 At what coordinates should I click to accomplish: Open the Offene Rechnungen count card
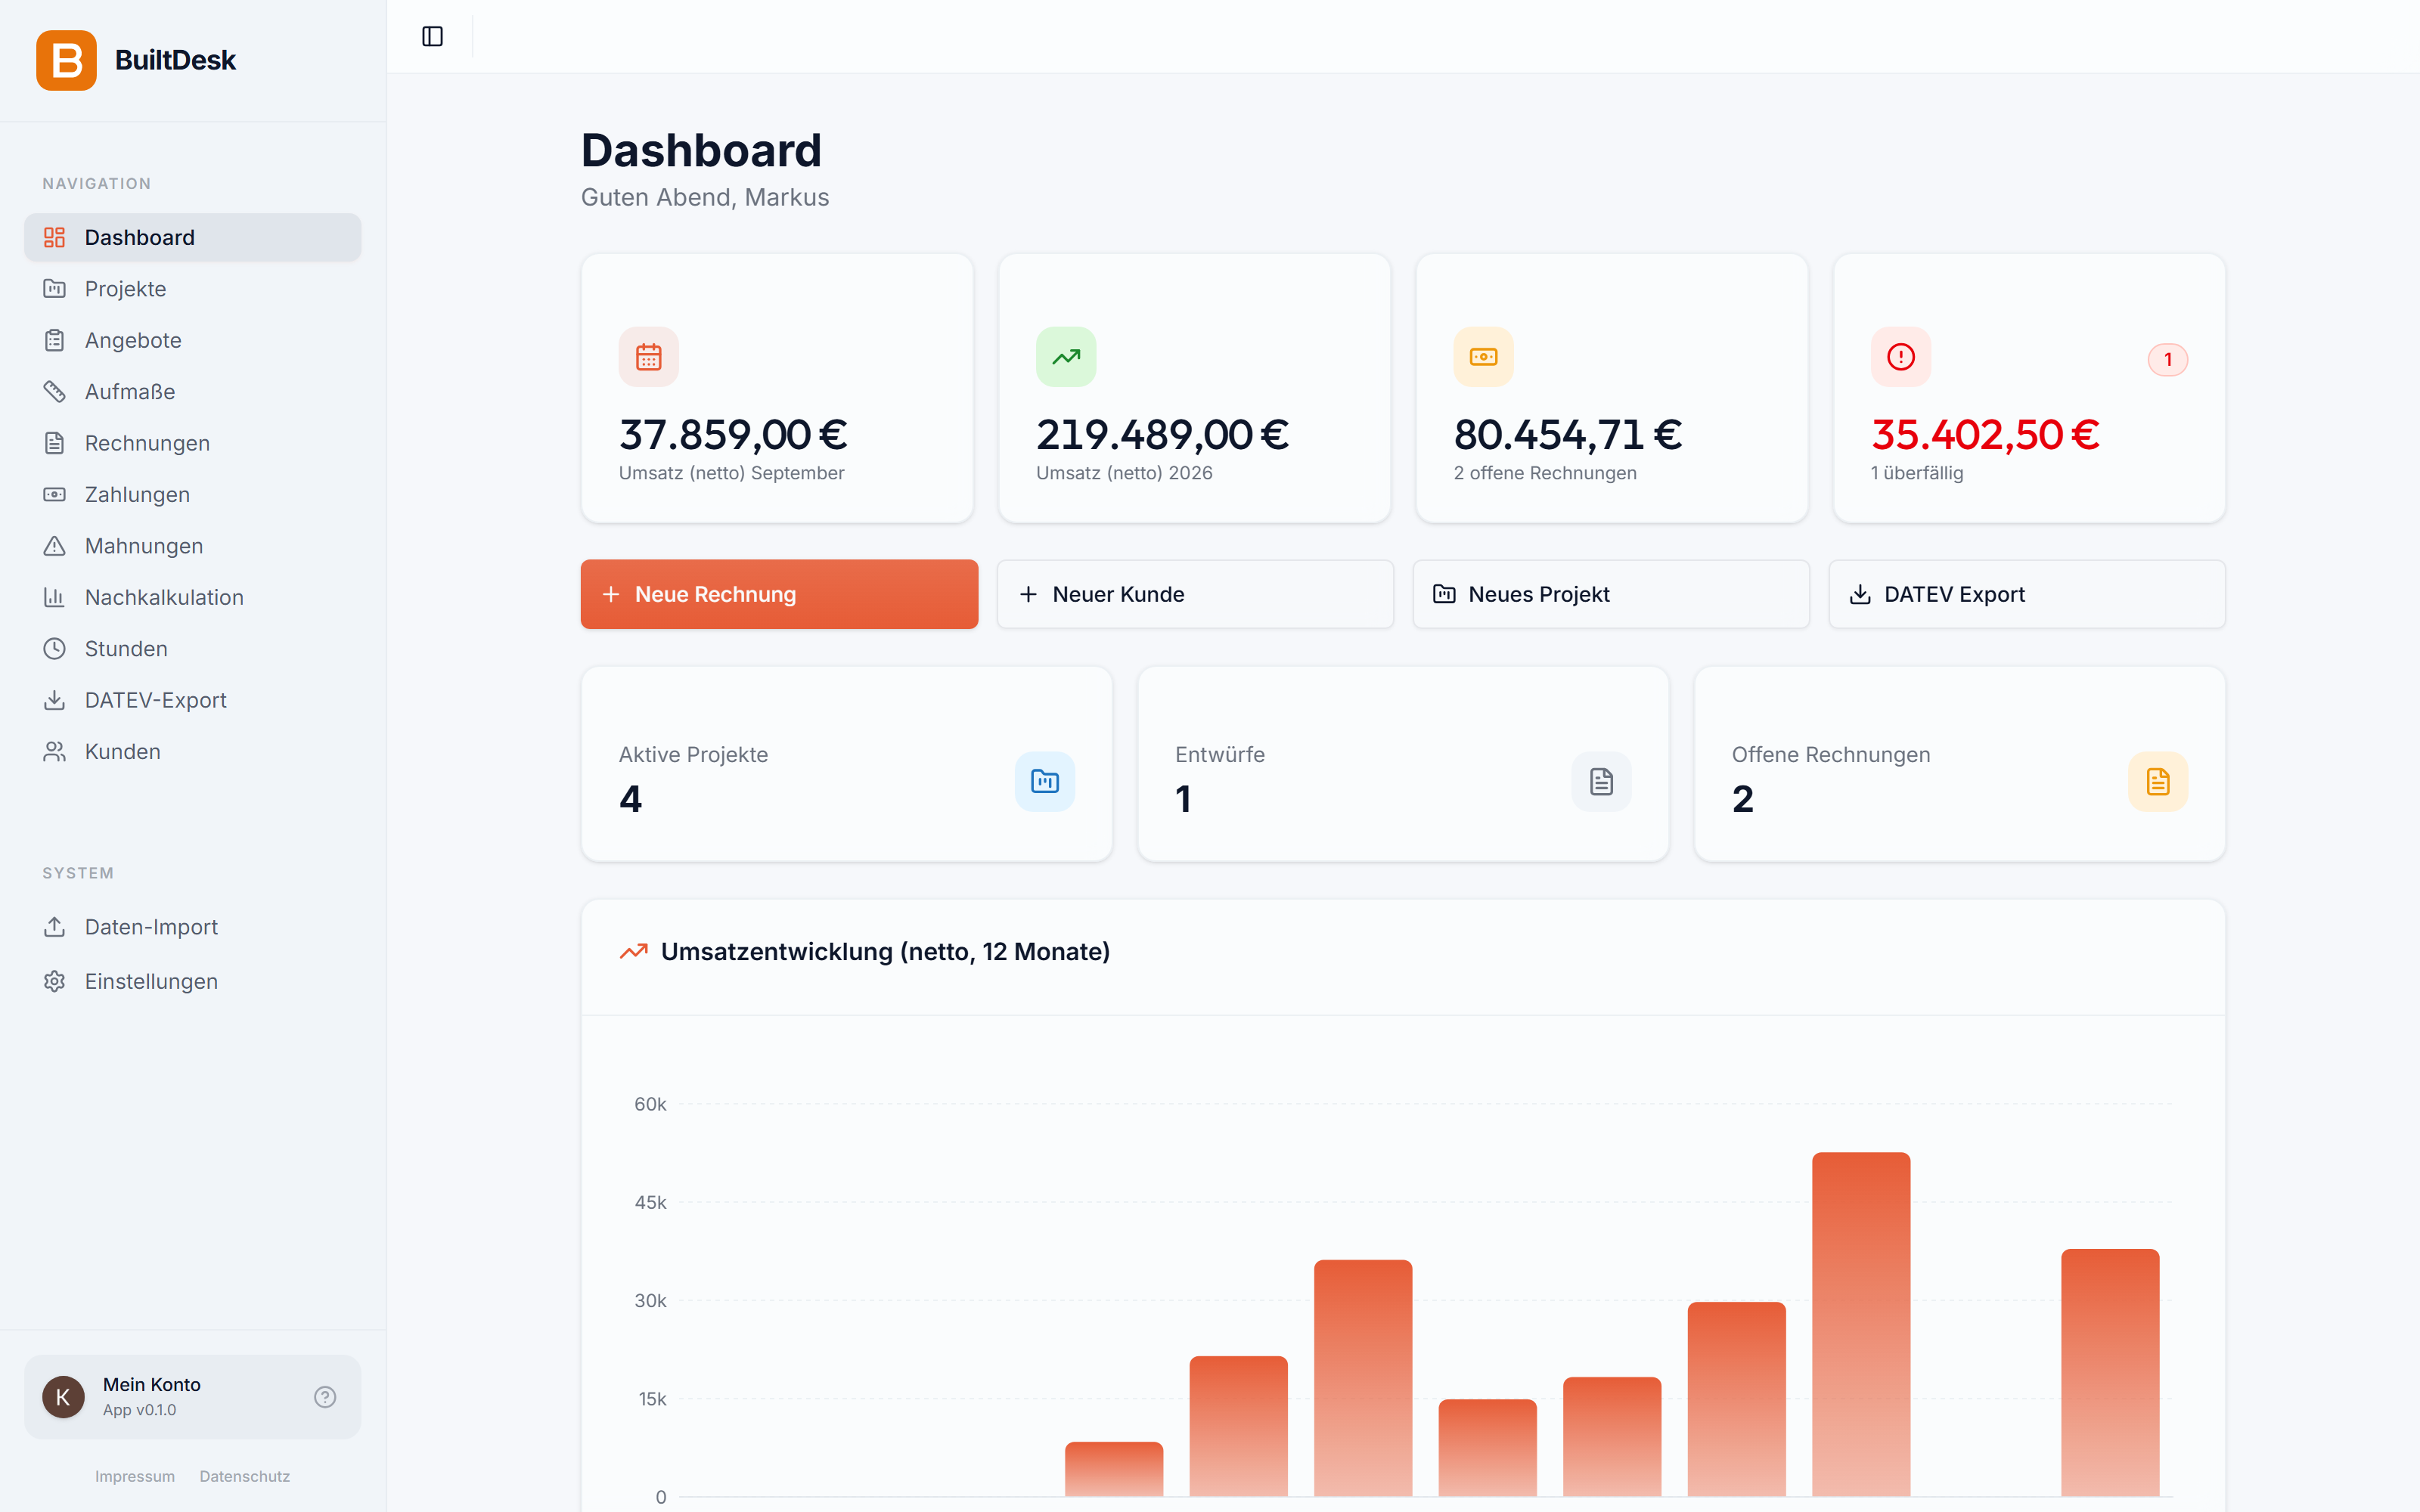coord(1959,764)
